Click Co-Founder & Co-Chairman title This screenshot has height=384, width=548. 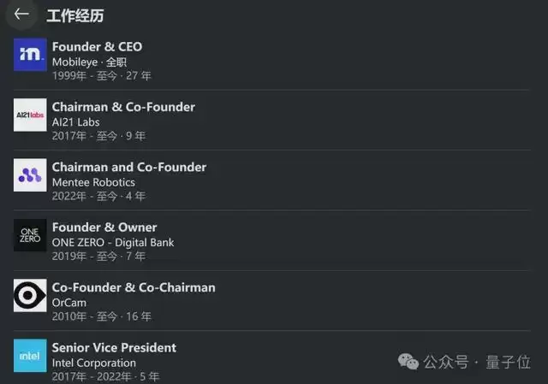point(134,287)
